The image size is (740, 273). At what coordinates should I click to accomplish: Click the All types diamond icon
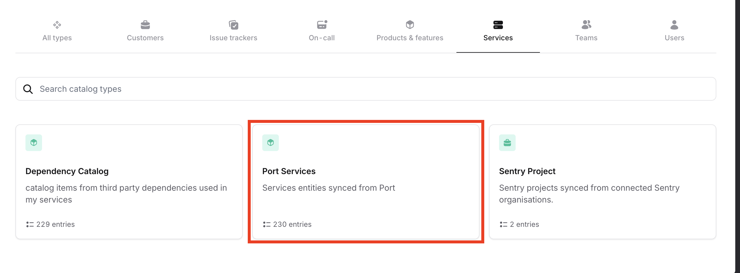coord(57,25)
